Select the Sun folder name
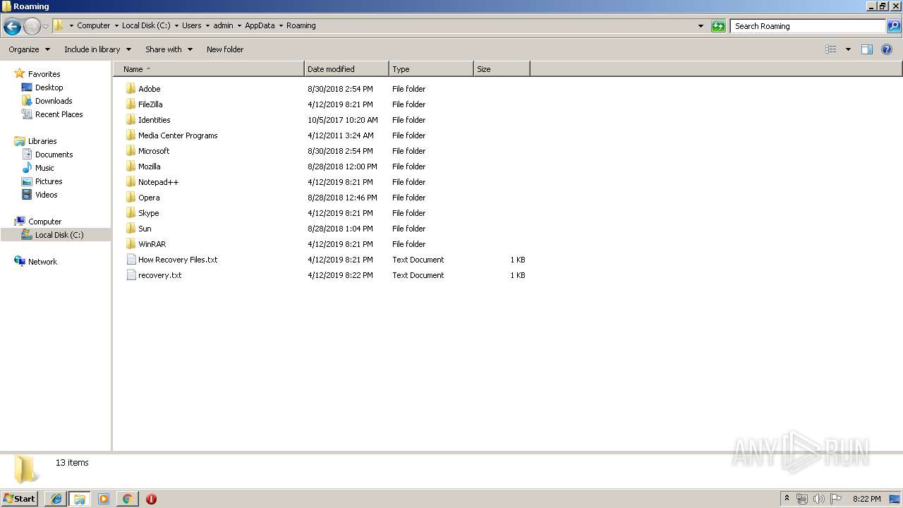The width and height of the screenshot is (903, 508). pyautogui.click(x=145, y=229)
